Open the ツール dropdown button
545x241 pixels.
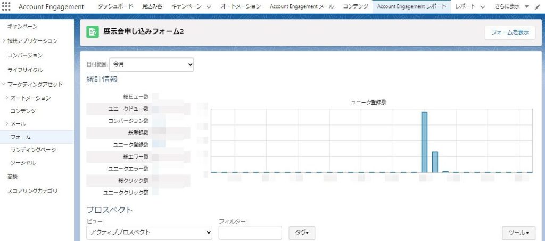click(x=518, y=232)
